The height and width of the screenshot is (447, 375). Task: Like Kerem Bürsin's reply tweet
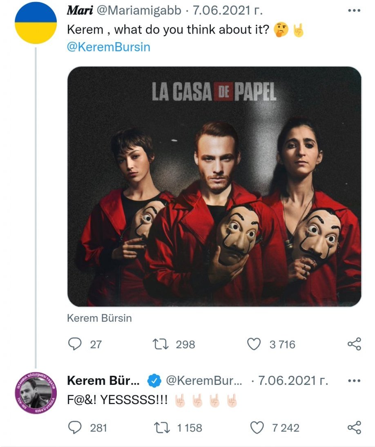pos(257,428)
